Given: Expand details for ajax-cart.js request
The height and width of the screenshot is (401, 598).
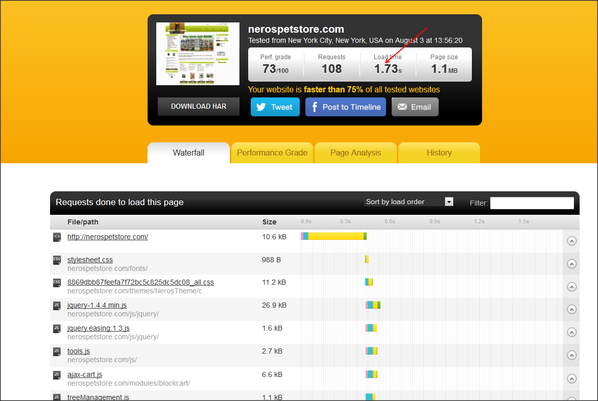Looking at the screenshot, I should 571,379.
